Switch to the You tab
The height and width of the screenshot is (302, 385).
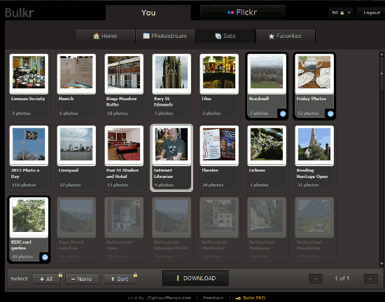click(148, 13)
